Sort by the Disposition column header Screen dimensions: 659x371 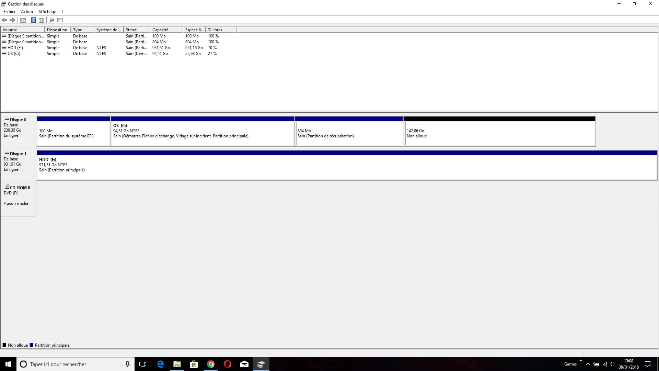[58, 30]
